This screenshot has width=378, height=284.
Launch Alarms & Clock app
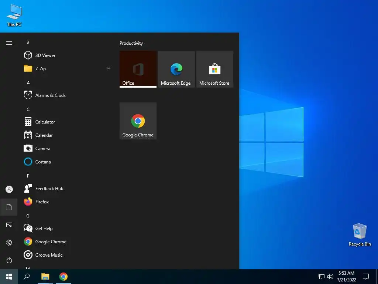pyautogui.click(x=67, y=95)
